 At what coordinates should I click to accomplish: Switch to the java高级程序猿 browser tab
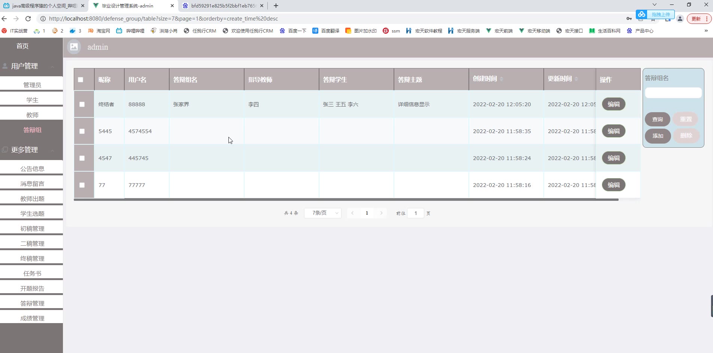pos(44,6)
